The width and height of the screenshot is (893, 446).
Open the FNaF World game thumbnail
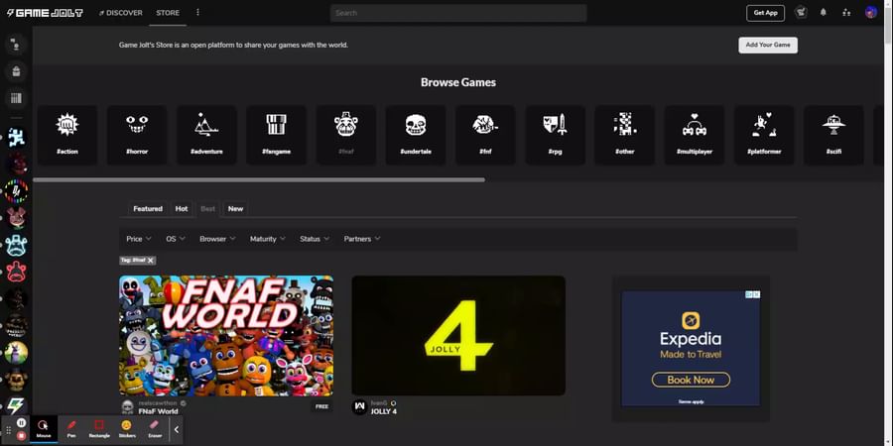coord(226,336)
